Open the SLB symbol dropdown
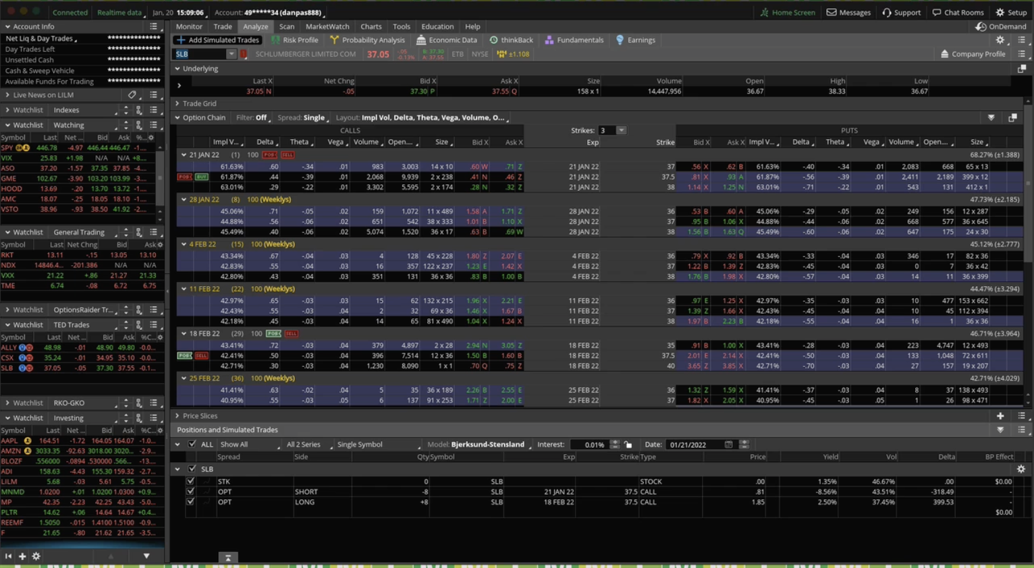1034x568 pixels. pos(231,54)
